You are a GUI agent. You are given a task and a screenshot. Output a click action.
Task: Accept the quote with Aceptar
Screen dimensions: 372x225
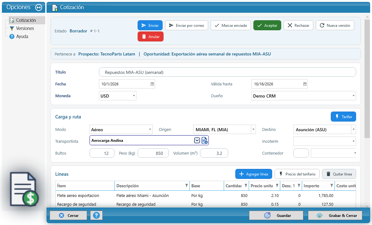[x=267, y=25]
